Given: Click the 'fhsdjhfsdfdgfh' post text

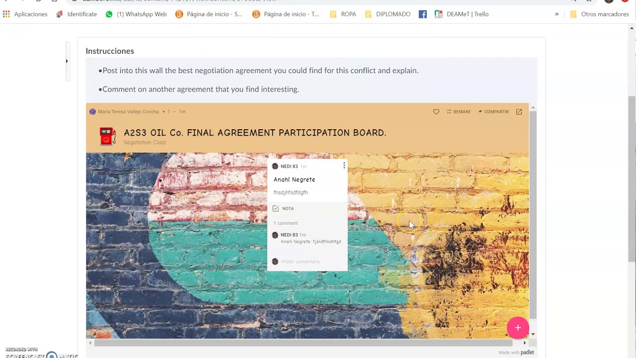Looking at the screenshot, I should (x=291, y=192).
